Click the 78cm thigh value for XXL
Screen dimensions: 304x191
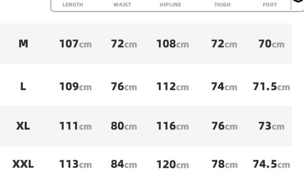tap(224, 164)
